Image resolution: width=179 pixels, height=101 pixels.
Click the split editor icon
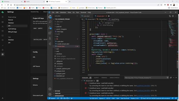pos(173,16)
